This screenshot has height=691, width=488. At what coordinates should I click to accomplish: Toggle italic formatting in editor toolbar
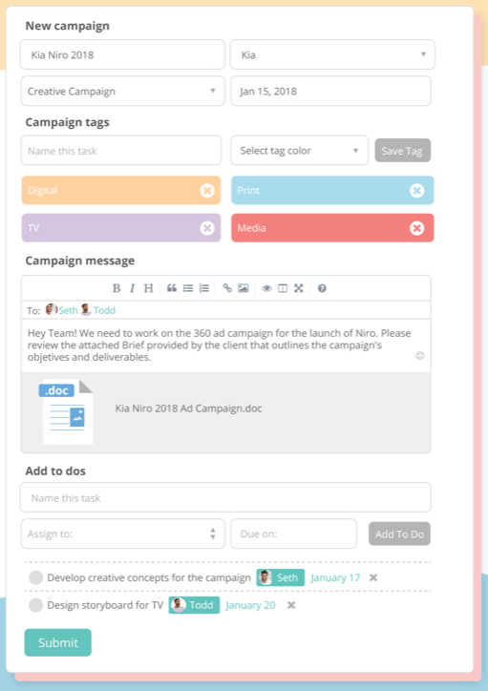point(132,288)
